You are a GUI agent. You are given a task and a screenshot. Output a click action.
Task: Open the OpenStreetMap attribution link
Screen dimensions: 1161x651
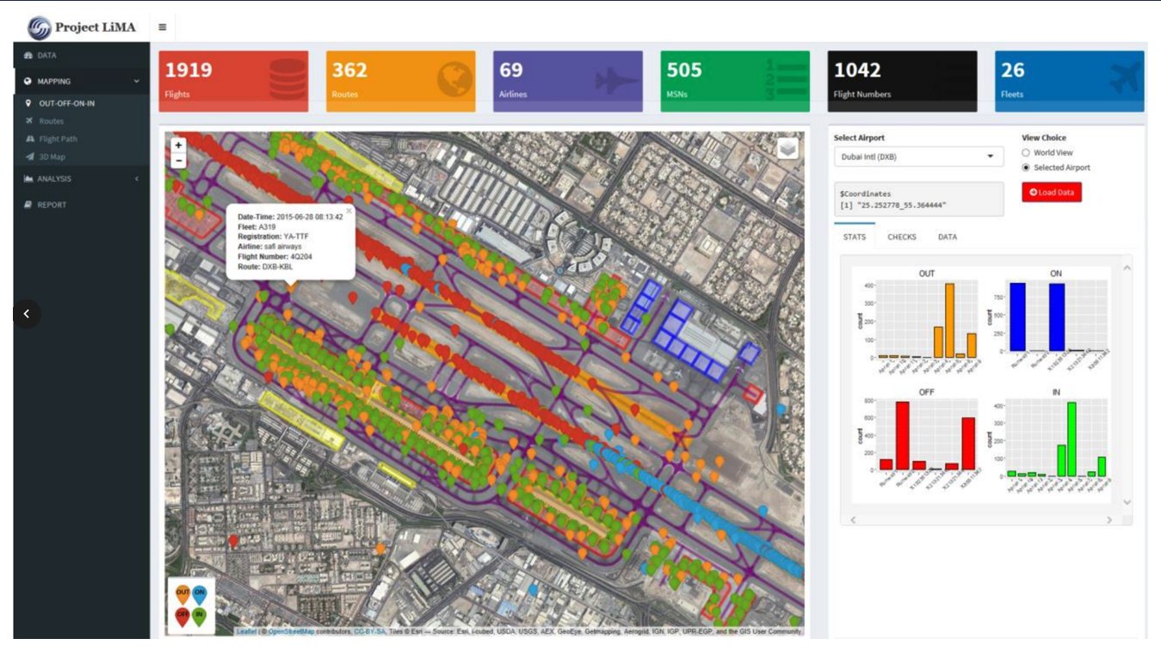(291, 631)
